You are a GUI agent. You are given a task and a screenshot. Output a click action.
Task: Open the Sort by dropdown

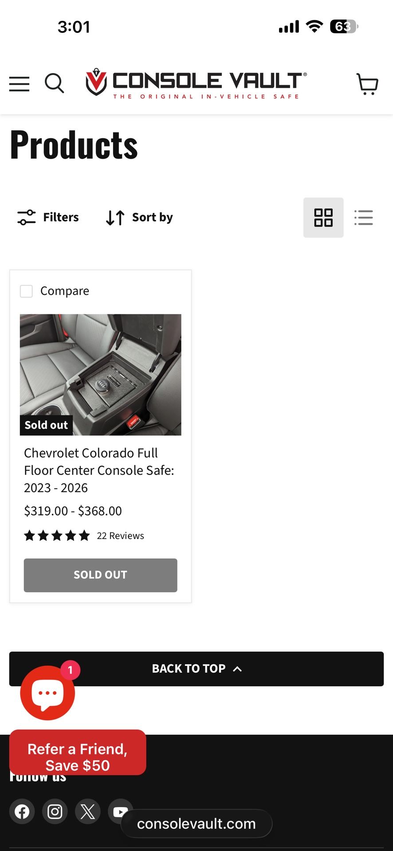(138, 217)
